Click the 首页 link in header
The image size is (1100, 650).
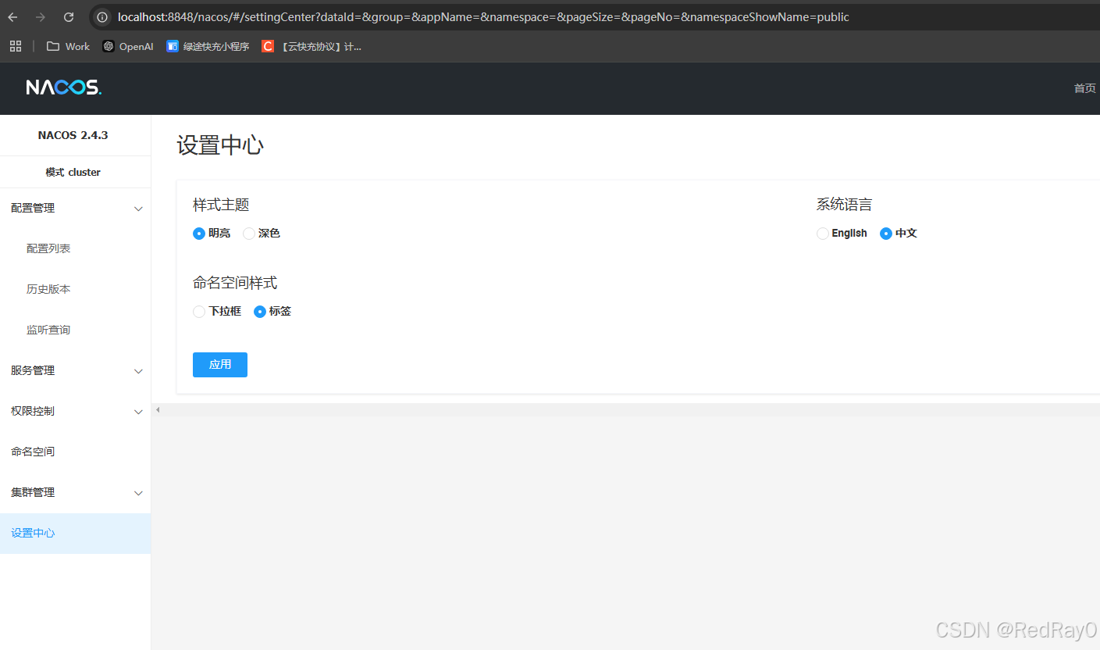coord(1085,88)
